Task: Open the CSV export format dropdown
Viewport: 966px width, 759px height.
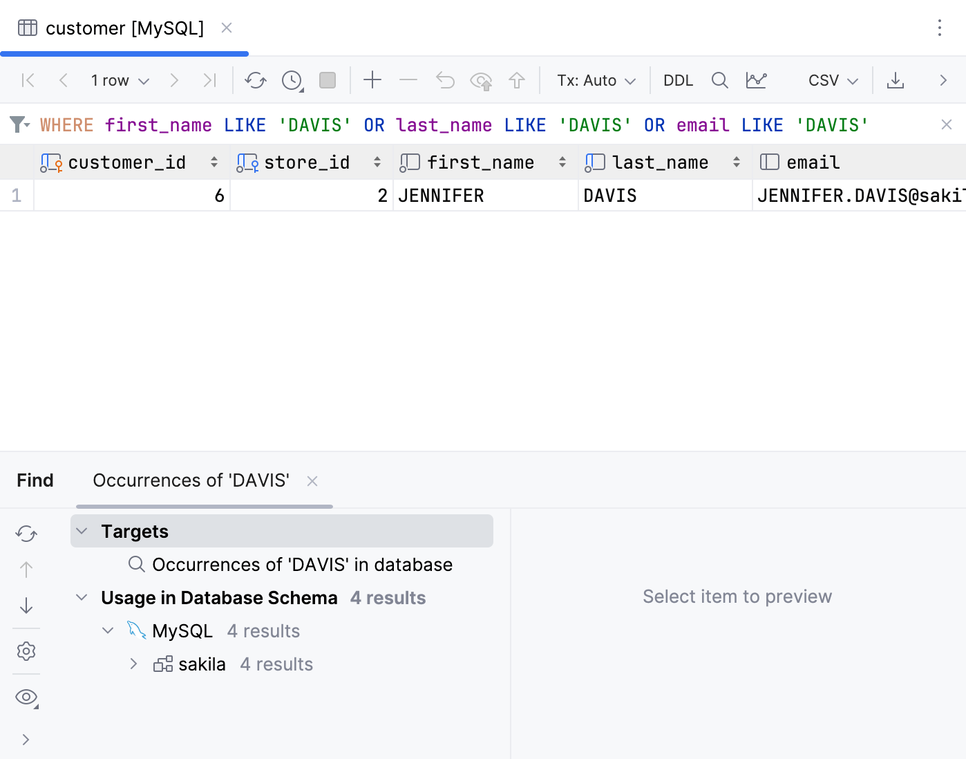Action: (833, 80)
